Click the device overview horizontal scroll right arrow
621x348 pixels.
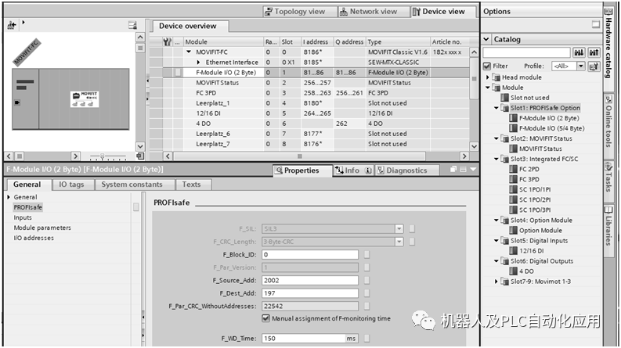(464, 156)
